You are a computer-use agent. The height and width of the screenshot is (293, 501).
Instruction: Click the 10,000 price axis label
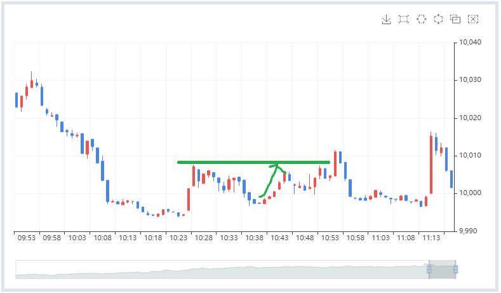pos(470,193)
